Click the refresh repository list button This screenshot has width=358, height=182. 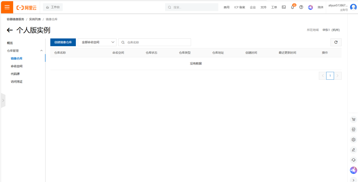coord(336,42)
